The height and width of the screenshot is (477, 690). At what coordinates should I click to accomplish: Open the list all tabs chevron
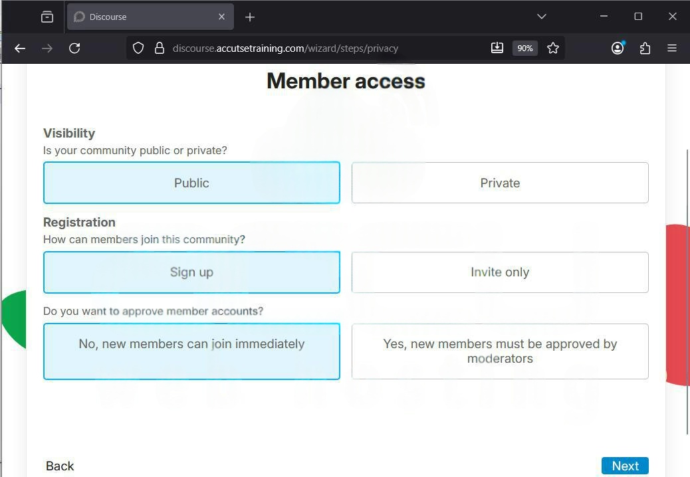point(541,16)
